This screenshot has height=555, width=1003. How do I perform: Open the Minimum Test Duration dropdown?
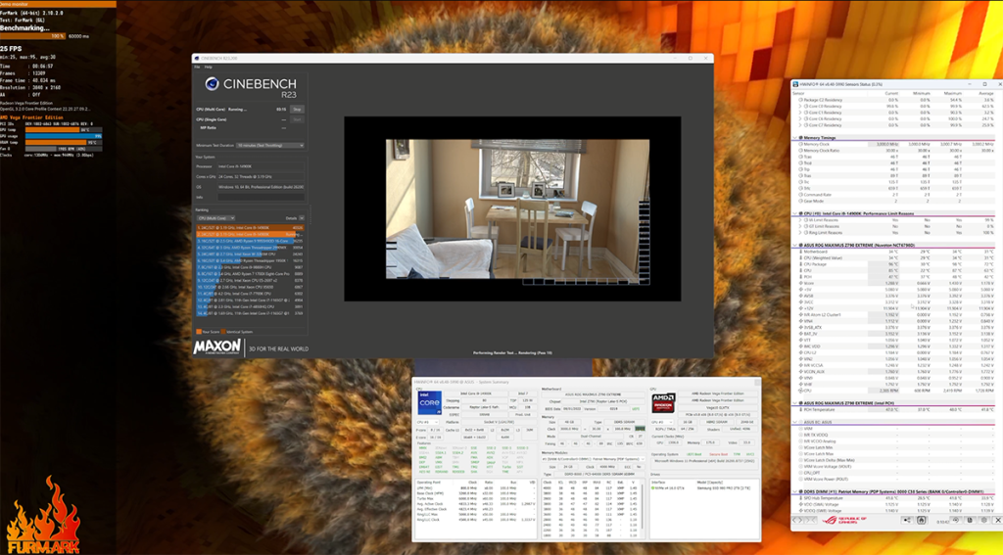270,145
